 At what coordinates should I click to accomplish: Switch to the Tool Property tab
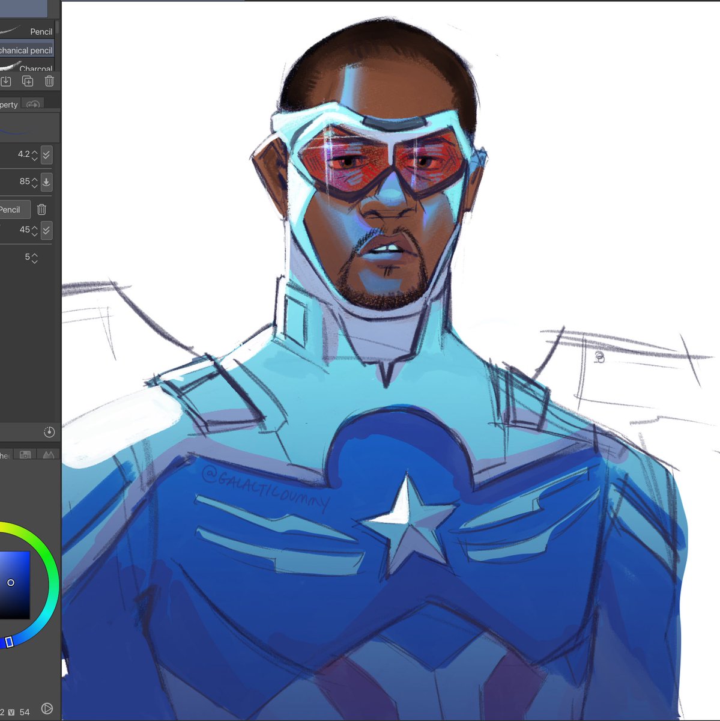[8, 104]
